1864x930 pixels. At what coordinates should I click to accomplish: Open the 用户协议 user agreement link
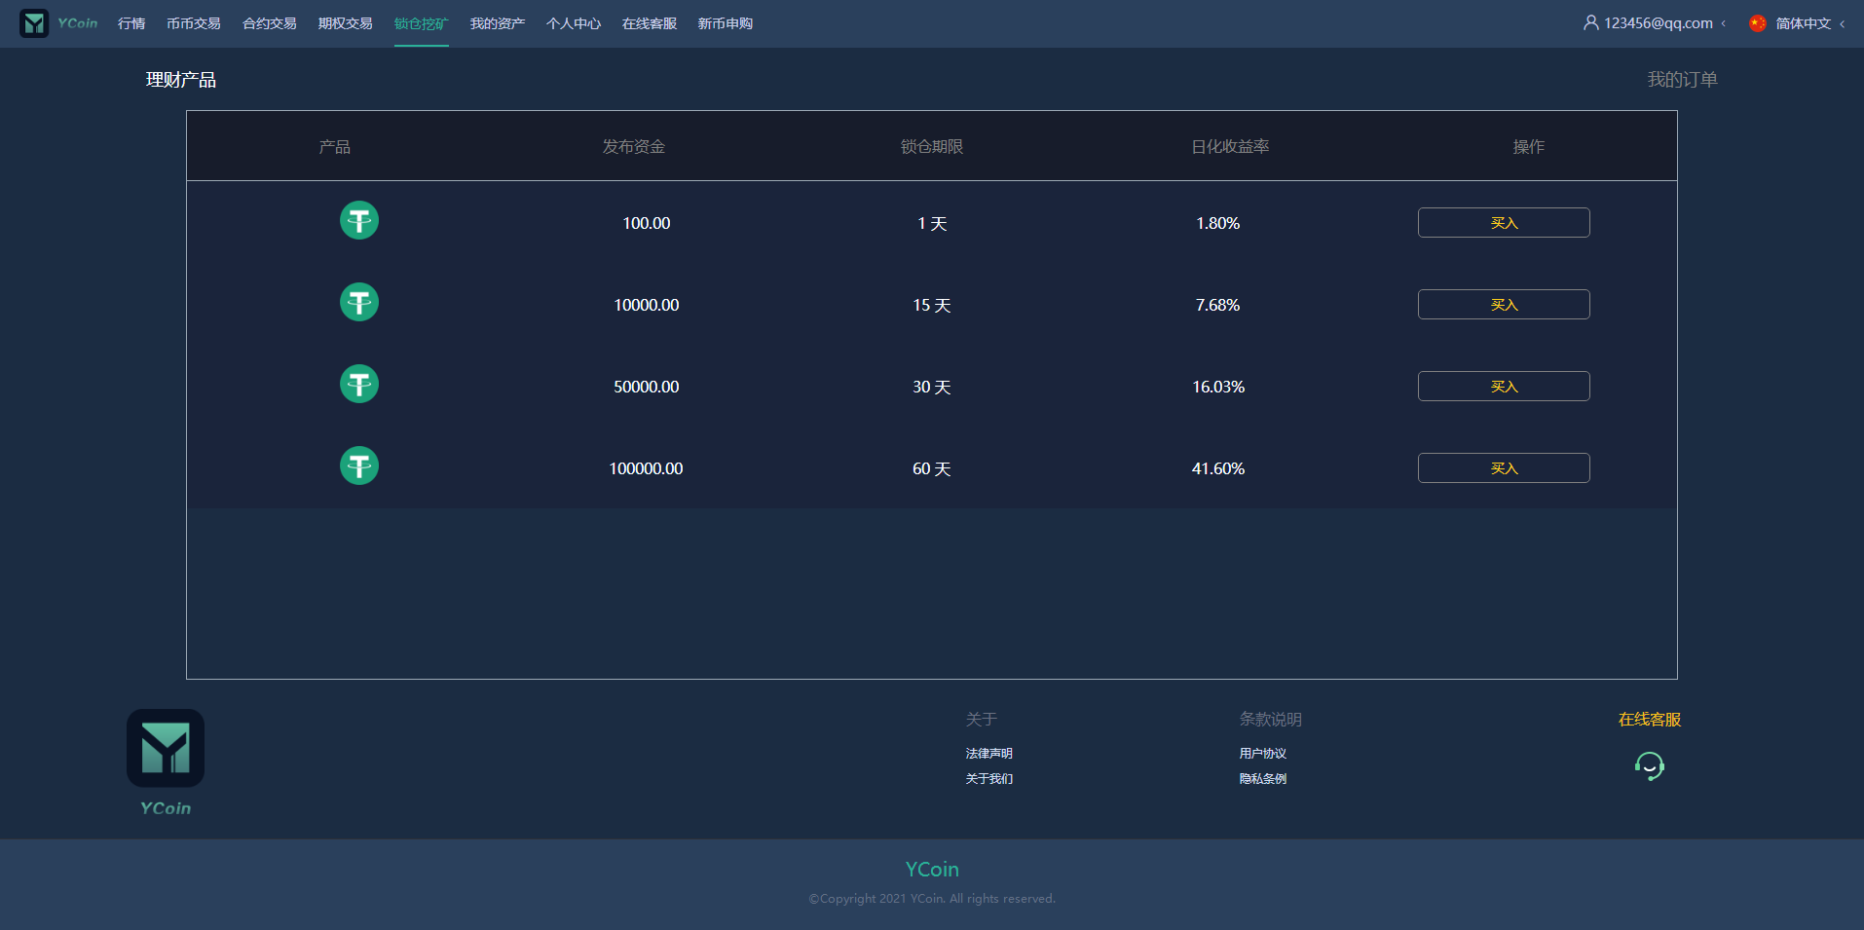coord(1262,754)
